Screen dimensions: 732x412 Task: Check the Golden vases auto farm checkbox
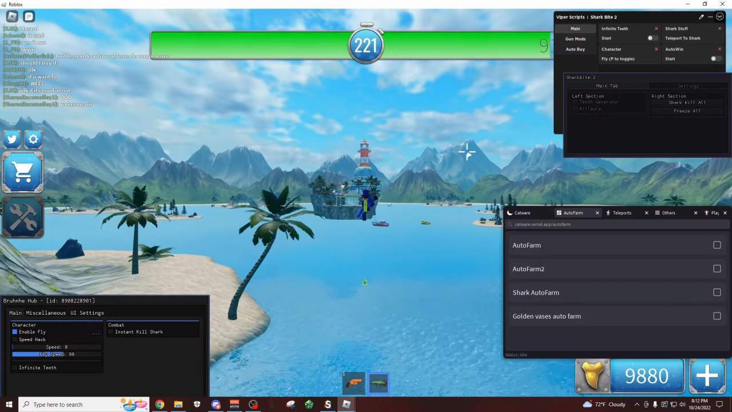717,315
